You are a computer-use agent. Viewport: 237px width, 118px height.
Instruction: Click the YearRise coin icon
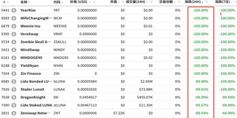[x=14, y=10]
